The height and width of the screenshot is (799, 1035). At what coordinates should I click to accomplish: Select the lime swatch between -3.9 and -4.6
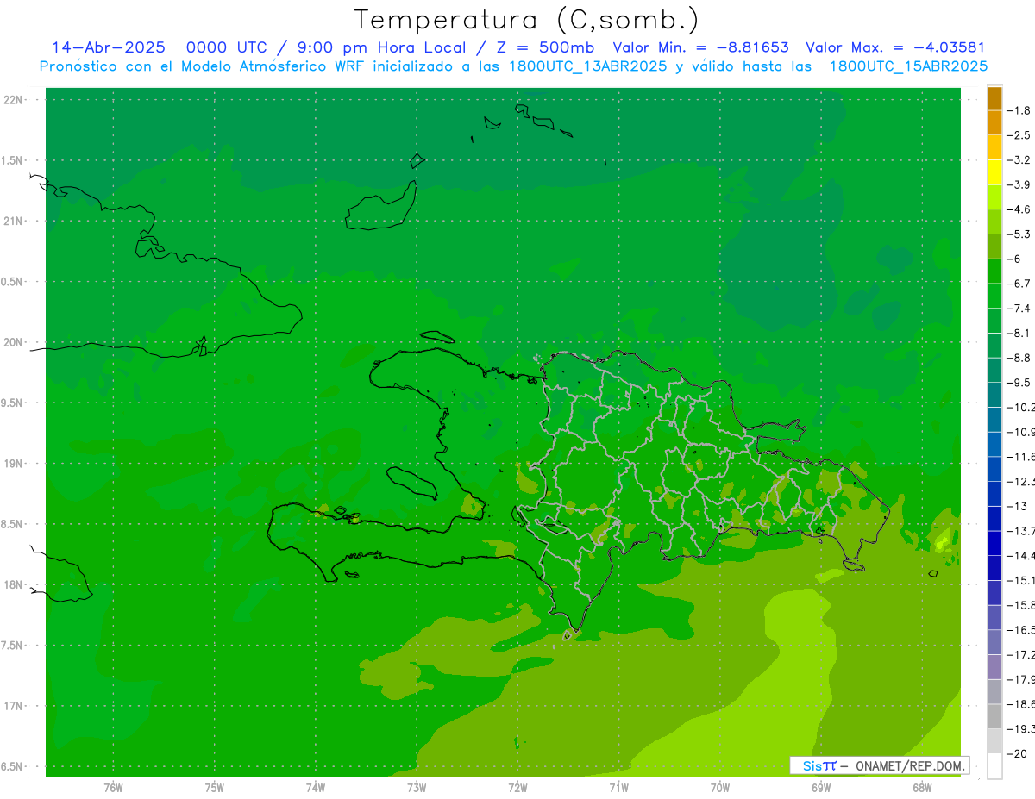click(x=994, y=197)
